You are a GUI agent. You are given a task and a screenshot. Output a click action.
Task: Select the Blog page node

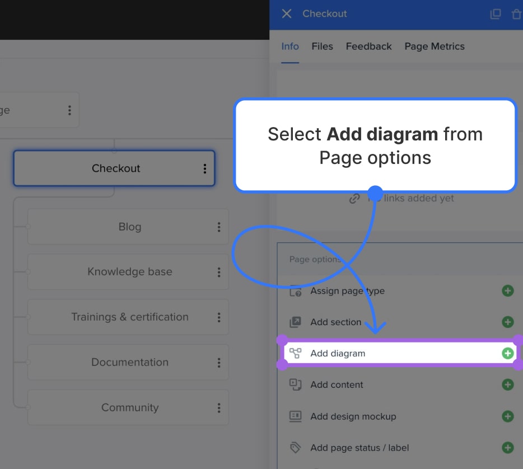pos(128,227)
